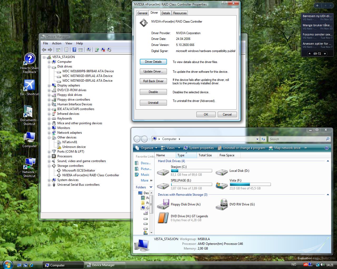This screenshot has width=337, height=269.
Task: Click the Device Manager taskbar button
Action: (x=105, y=265)
